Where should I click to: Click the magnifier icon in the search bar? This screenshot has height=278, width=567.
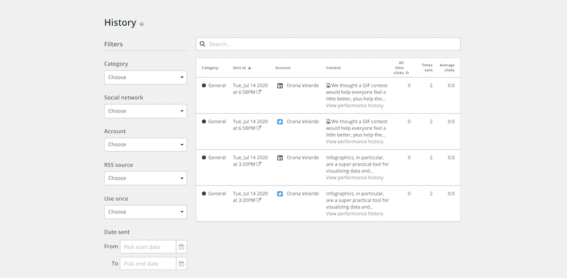pos(202,44)
